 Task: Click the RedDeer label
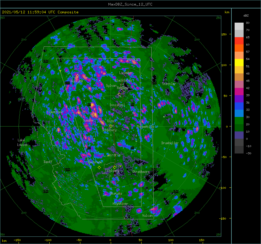(x=123, y=88)
